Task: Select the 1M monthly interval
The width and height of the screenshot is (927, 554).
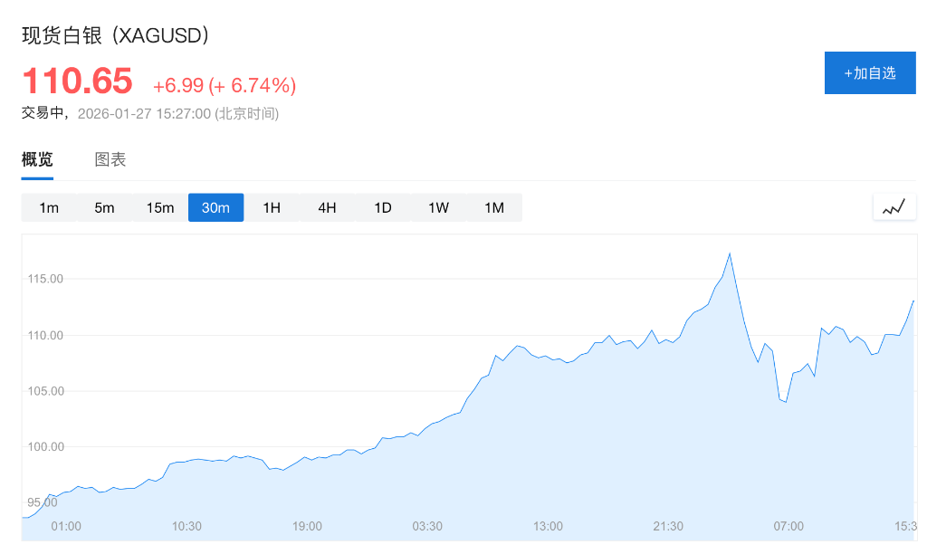Action: coord(494,207)
